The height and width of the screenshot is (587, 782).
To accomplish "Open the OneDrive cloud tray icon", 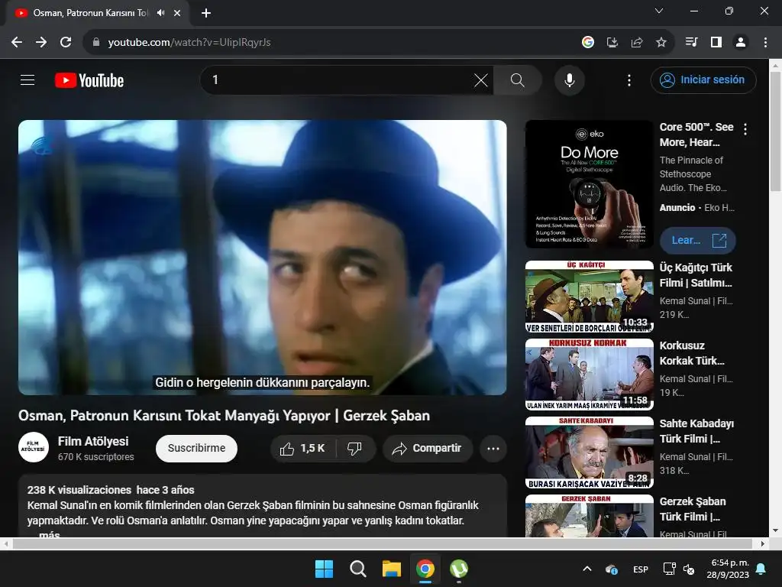I will [x=612, y=569].
